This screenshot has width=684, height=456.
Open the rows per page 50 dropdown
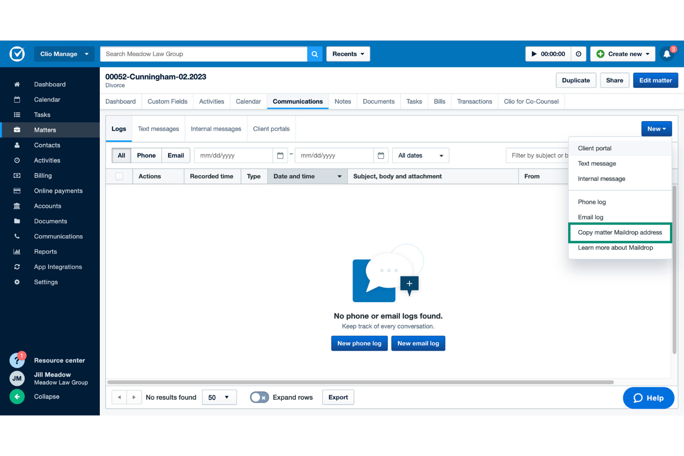[x=219, y=397]
